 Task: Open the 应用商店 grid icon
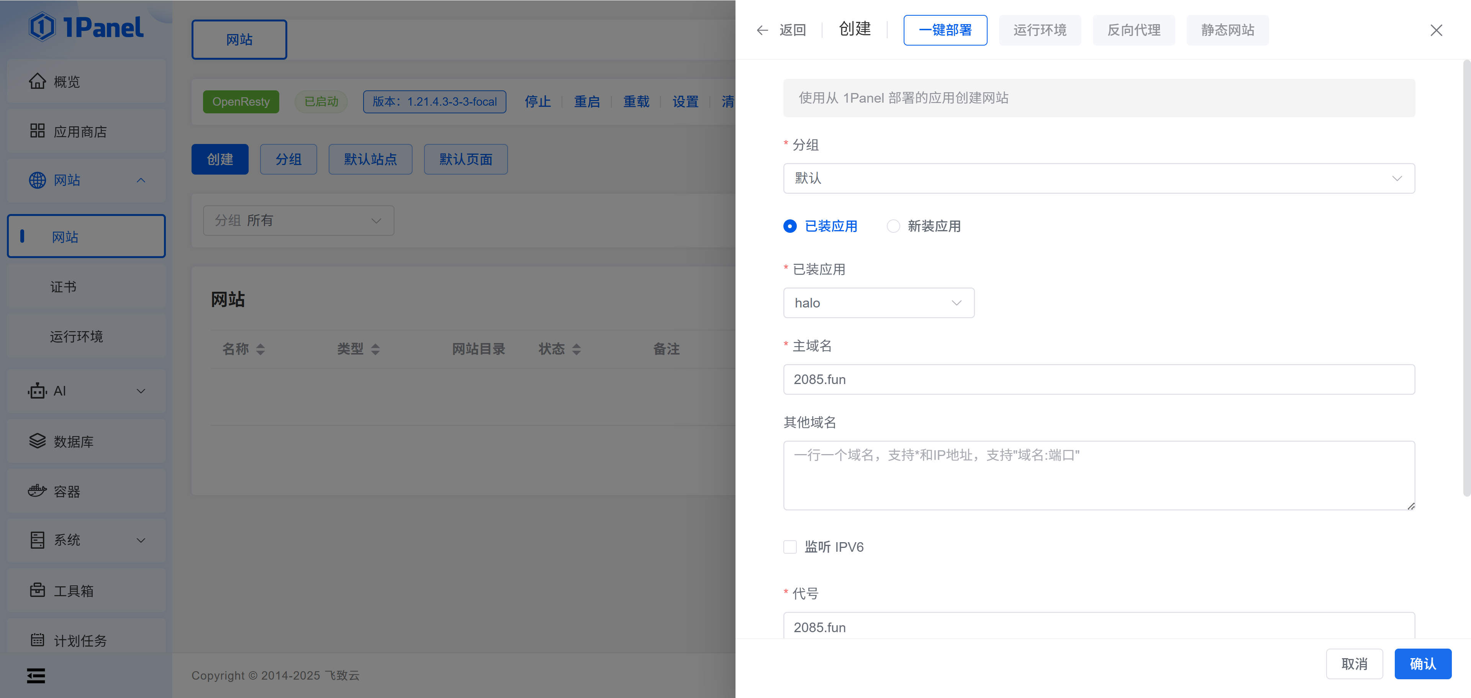(x=37, y=131)
